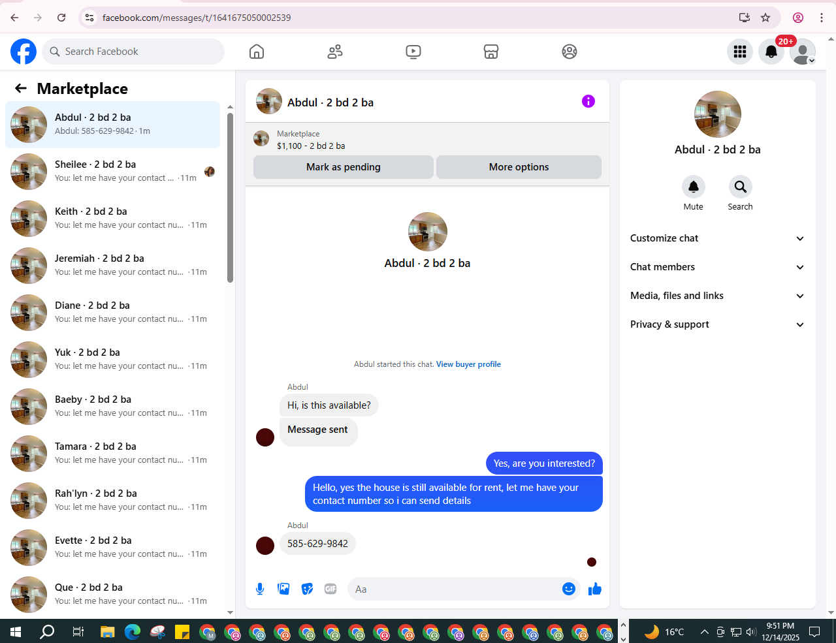Viewport: 836px width, 643px height.
Task: Open Chrome profile avatar icon
Action: pyautogui.click(x=798, y=18)
